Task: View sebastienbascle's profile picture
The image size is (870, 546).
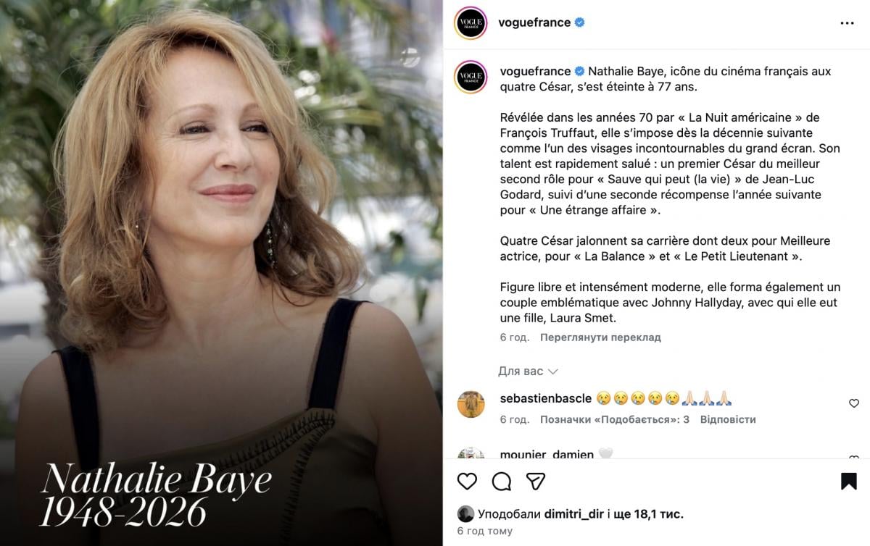Action: point(471,404)
